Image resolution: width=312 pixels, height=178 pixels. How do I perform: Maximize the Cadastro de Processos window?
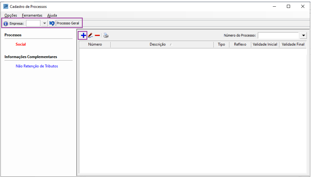[x=288, y=7]
